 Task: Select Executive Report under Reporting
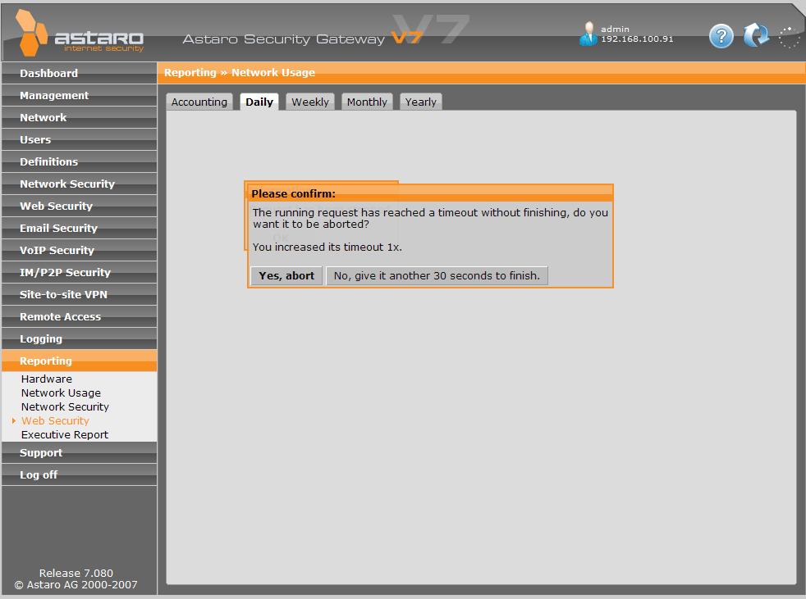click(65, 434)
